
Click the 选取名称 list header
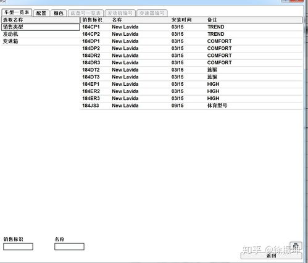click(40, 20)
